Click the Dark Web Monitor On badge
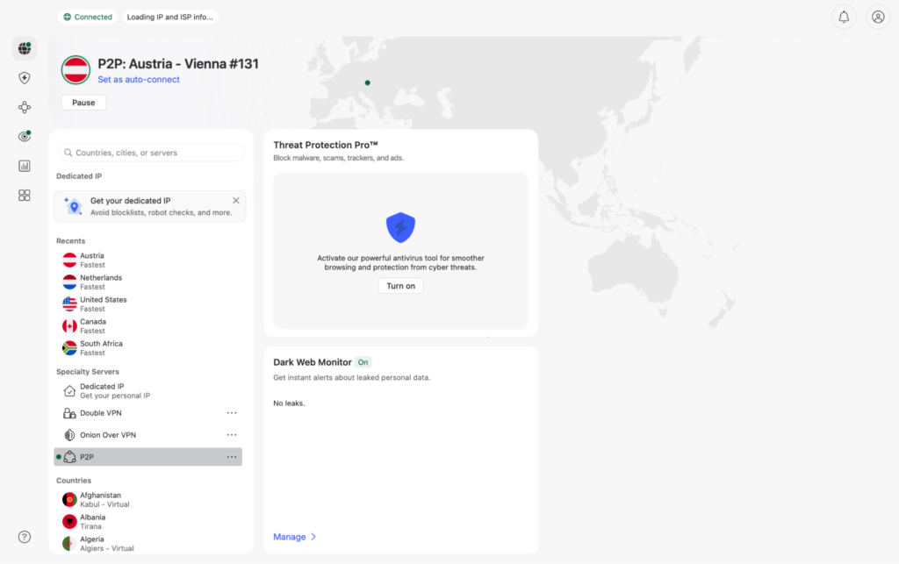Viewport: 899px width, 564px height. [363, 362]
